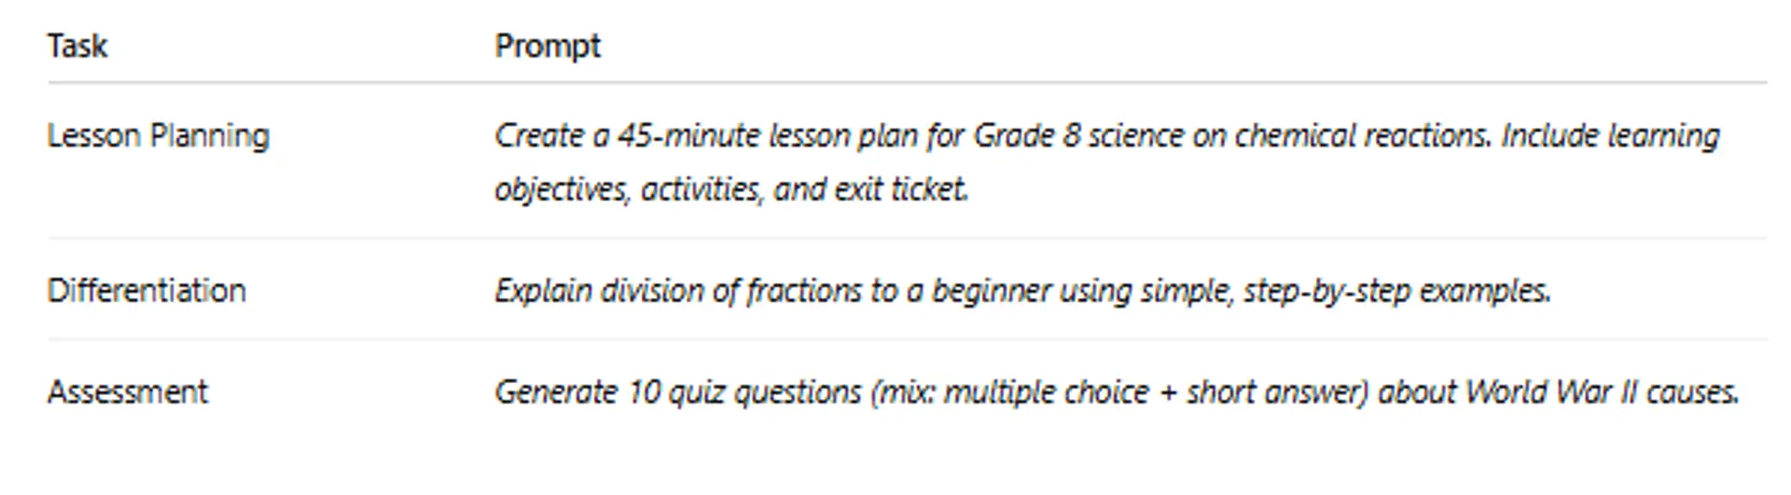Click the word "Explain" in differentiation prompt
The image size is (1791, 495).
click(543, 291)
